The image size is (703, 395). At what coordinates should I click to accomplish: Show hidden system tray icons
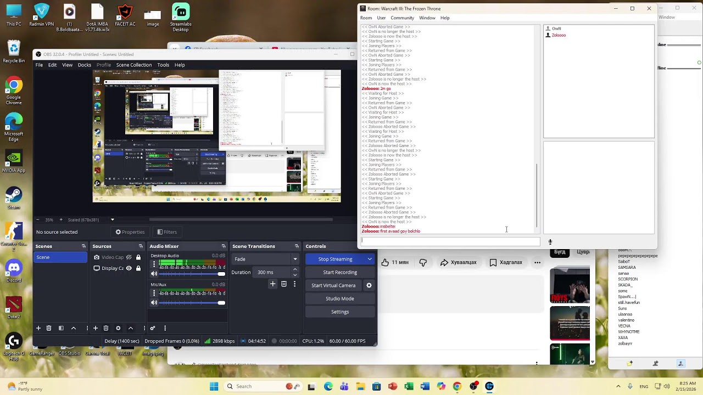click(618, 386)
